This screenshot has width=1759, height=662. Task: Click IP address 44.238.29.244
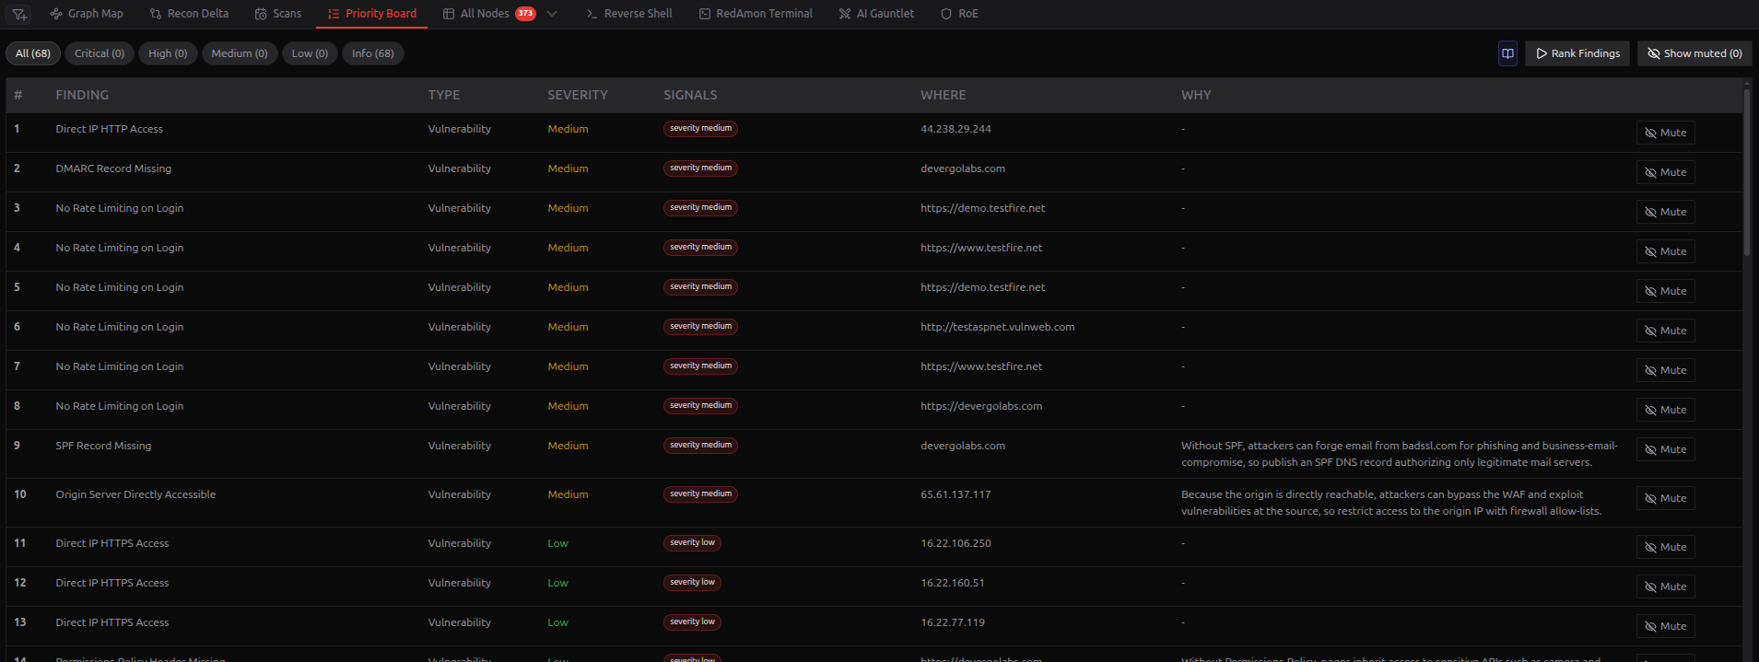point(956,129)
